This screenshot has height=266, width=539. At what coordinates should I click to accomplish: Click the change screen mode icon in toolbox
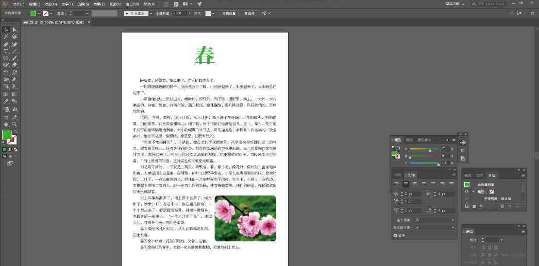point(10,164)
